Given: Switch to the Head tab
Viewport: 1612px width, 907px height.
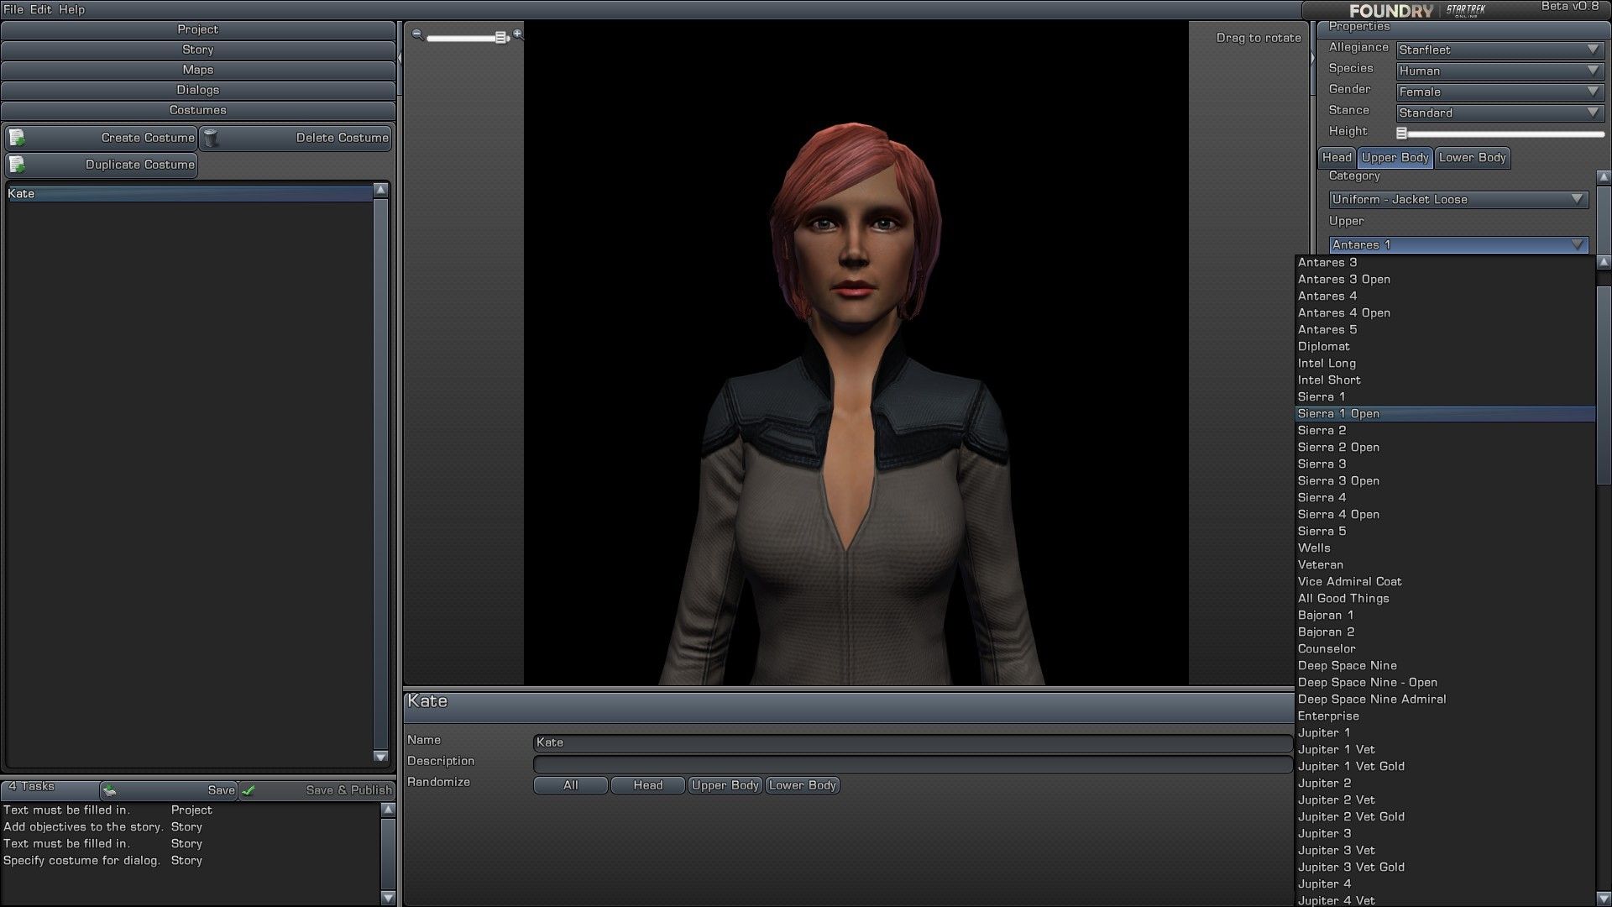Looking at the screenshot, I should click(x=1337, y=158).
